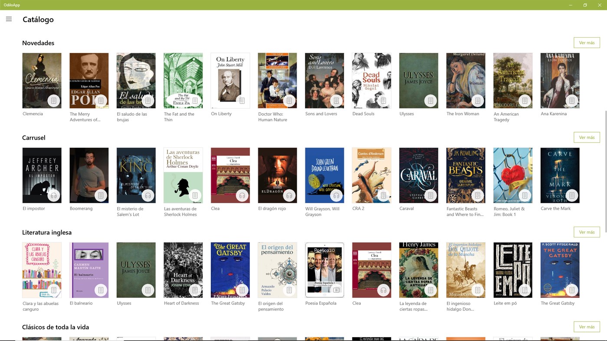Select the headphones icon on Clea audiobook
Image resolution: width=607 pixels, height=341 pixels.
(242, 195)
